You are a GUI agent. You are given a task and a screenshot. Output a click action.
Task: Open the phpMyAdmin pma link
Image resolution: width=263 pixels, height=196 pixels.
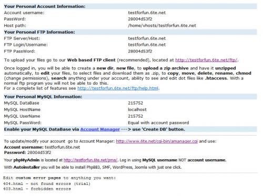click(90, 160)
